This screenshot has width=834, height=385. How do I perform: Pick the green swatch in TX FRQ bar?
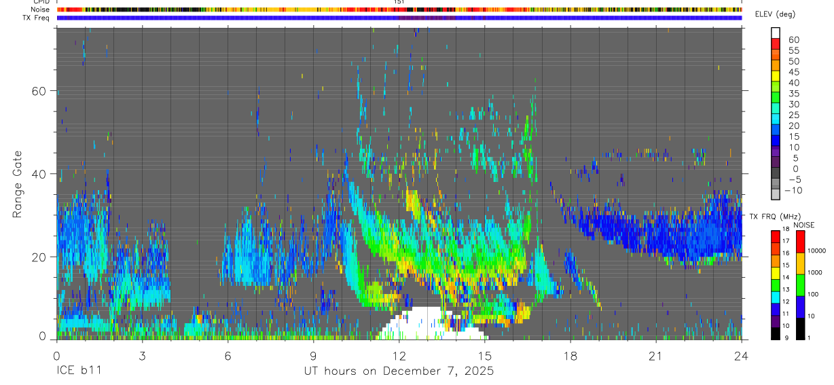click(776, 285)
